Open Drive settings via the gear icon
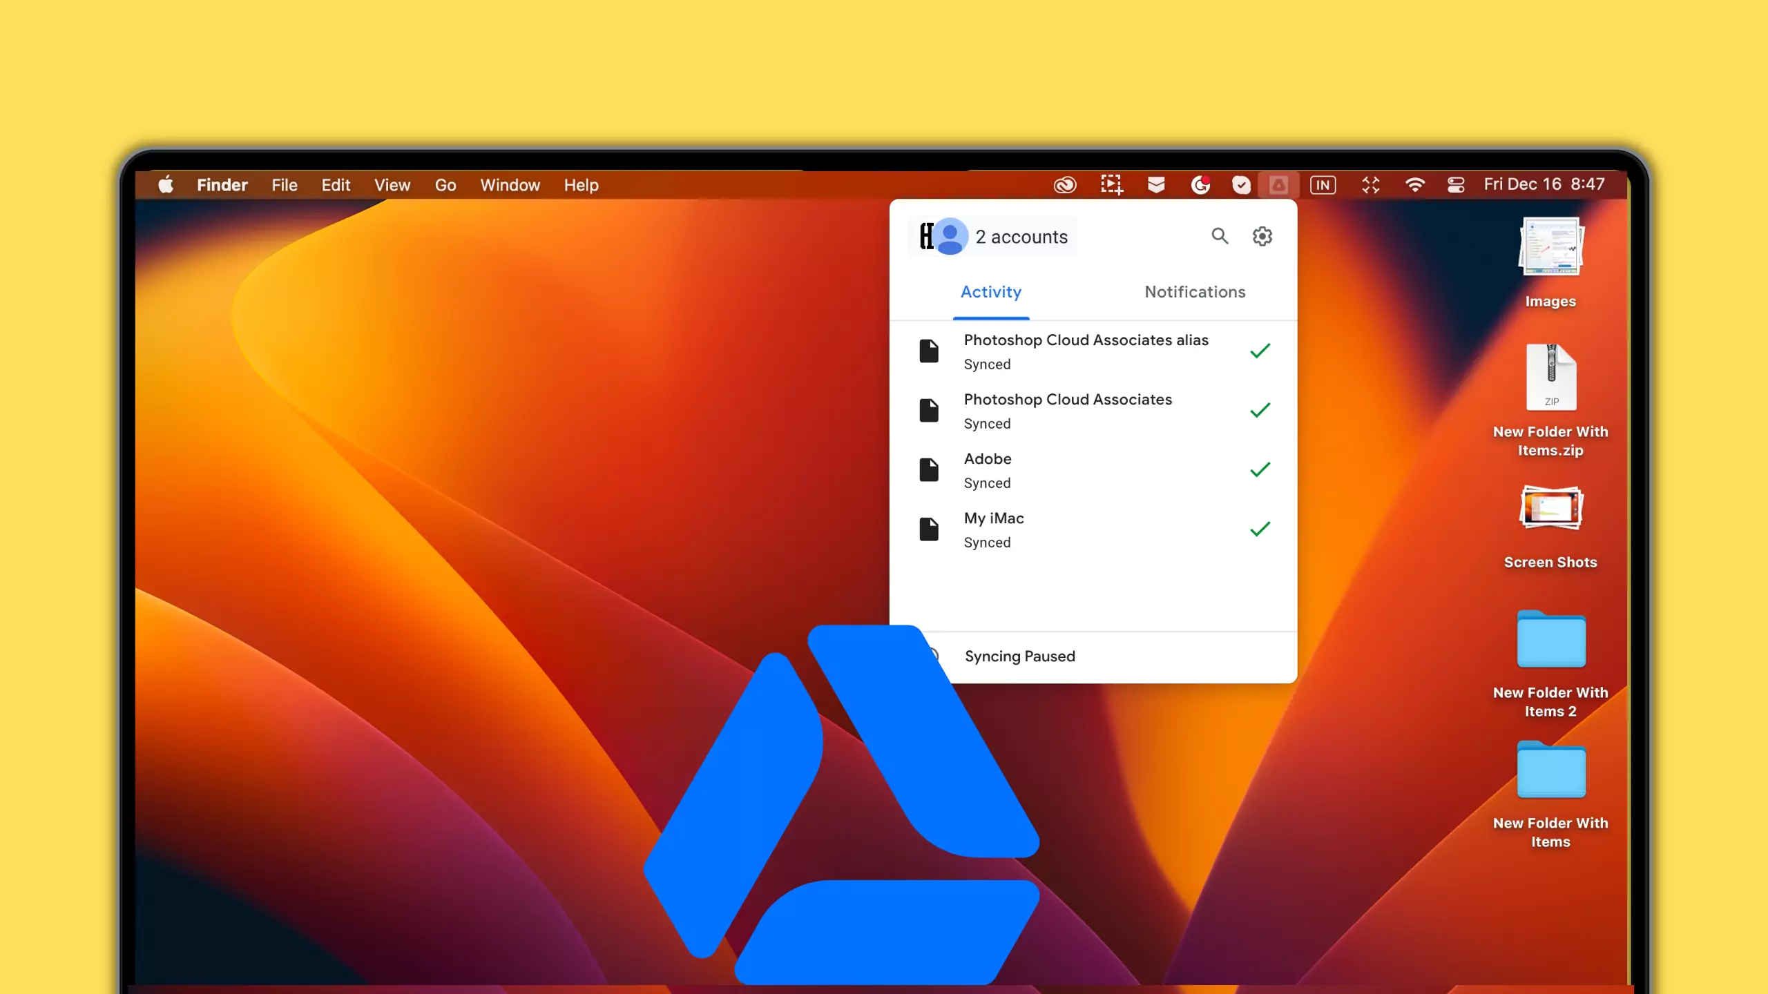The width and height of the screenshot is (1768, 994). click(1262, 236)
